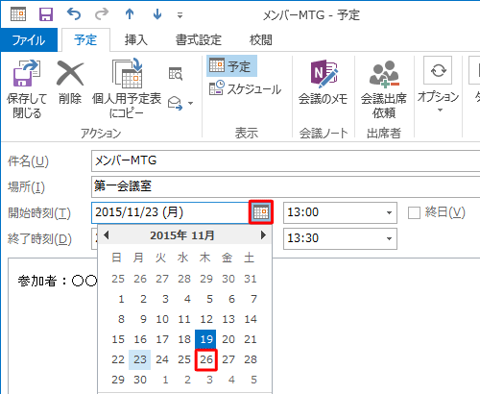Select the 予定 view button
This screenshot has height=394, width=480.
(x=231, y=66)
